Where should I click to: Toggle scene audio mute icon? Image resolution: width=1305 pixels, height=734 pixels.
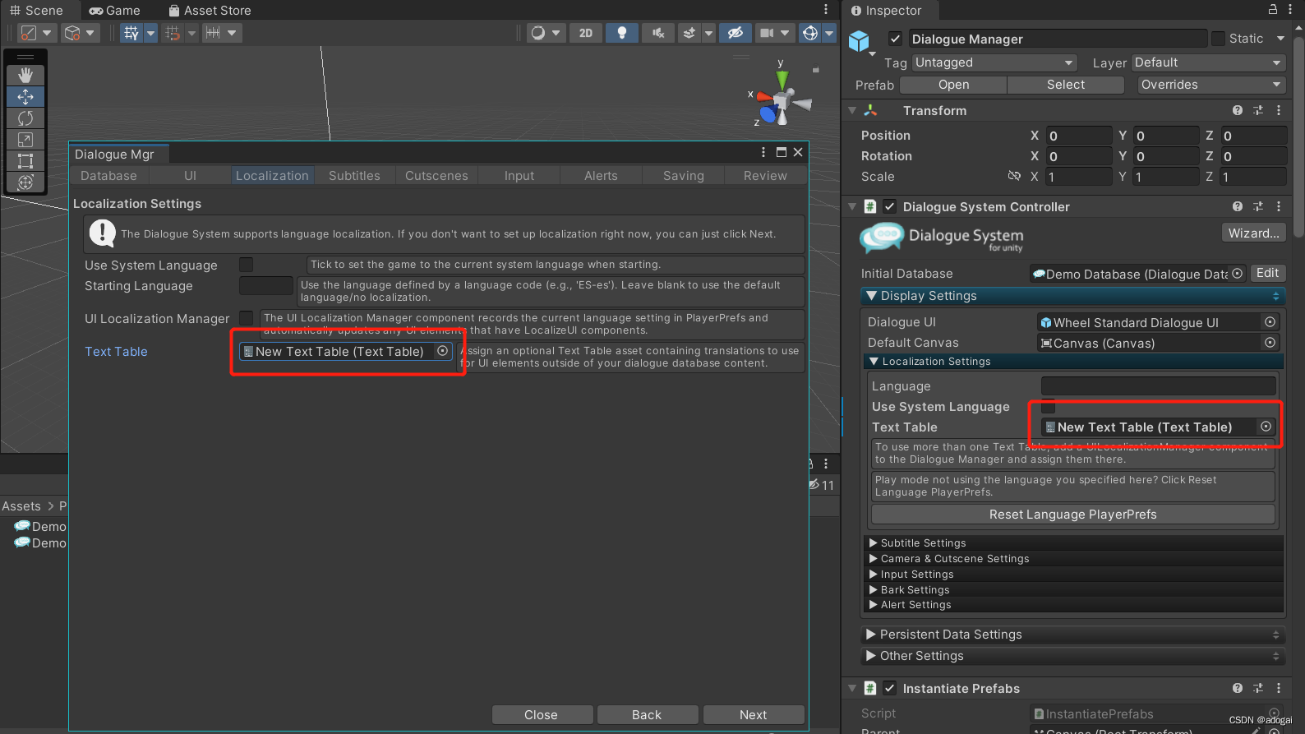pos(658,33)
